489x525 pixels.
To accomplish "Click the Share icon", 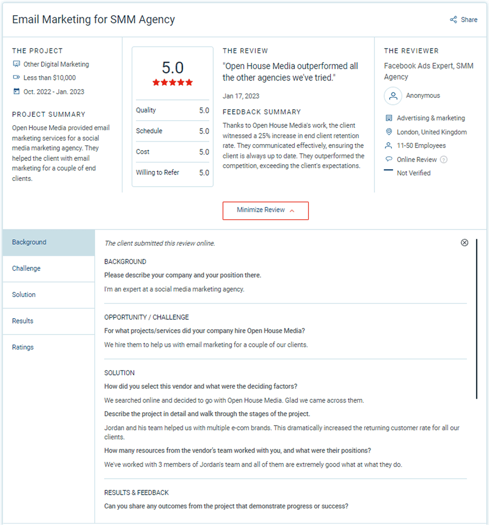I will click(453, 20).
